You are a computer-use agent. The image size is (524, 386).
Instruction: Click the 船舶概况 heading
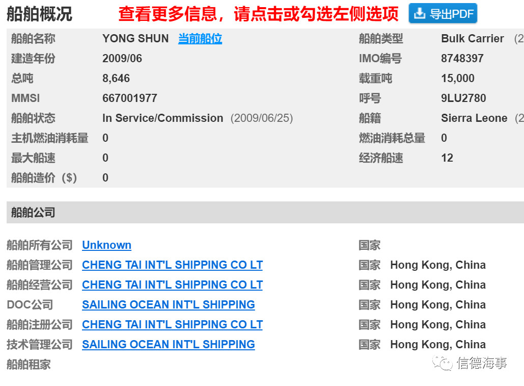[39, 14]
